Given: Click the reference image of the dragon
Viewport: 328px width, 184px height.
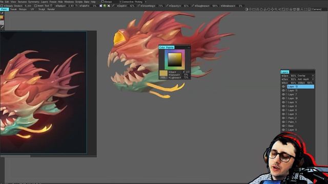Looking at the screenshot, I should (43, 92).
